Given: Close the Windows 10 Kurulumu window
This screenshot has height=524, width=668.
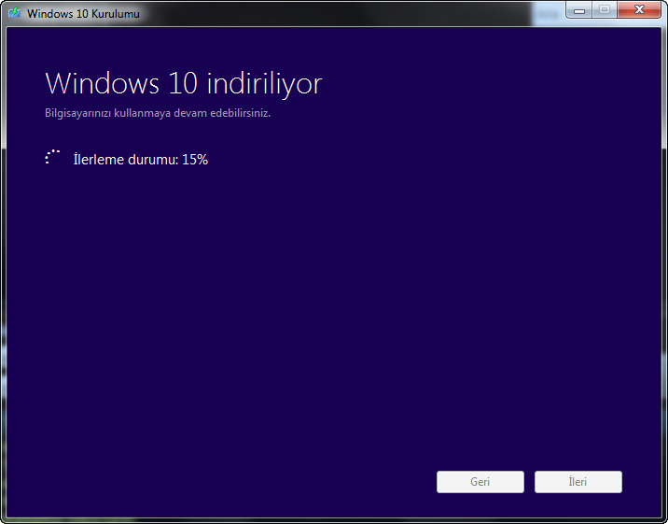Looking at the screenshot, I should point(639,10).
